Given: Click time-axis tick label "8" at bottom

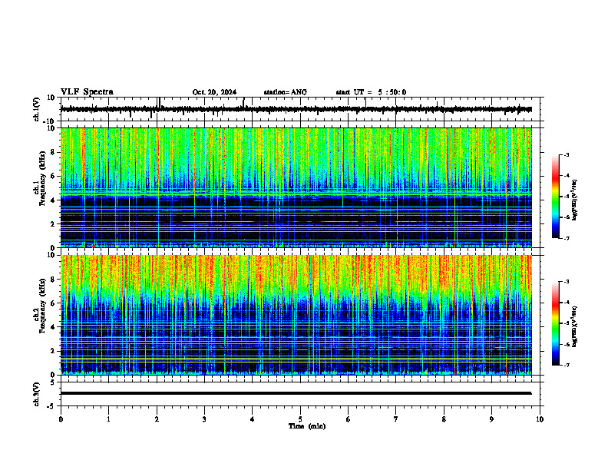Looking at the screenshot, I should pyautogui.click(x=444, y=419).
